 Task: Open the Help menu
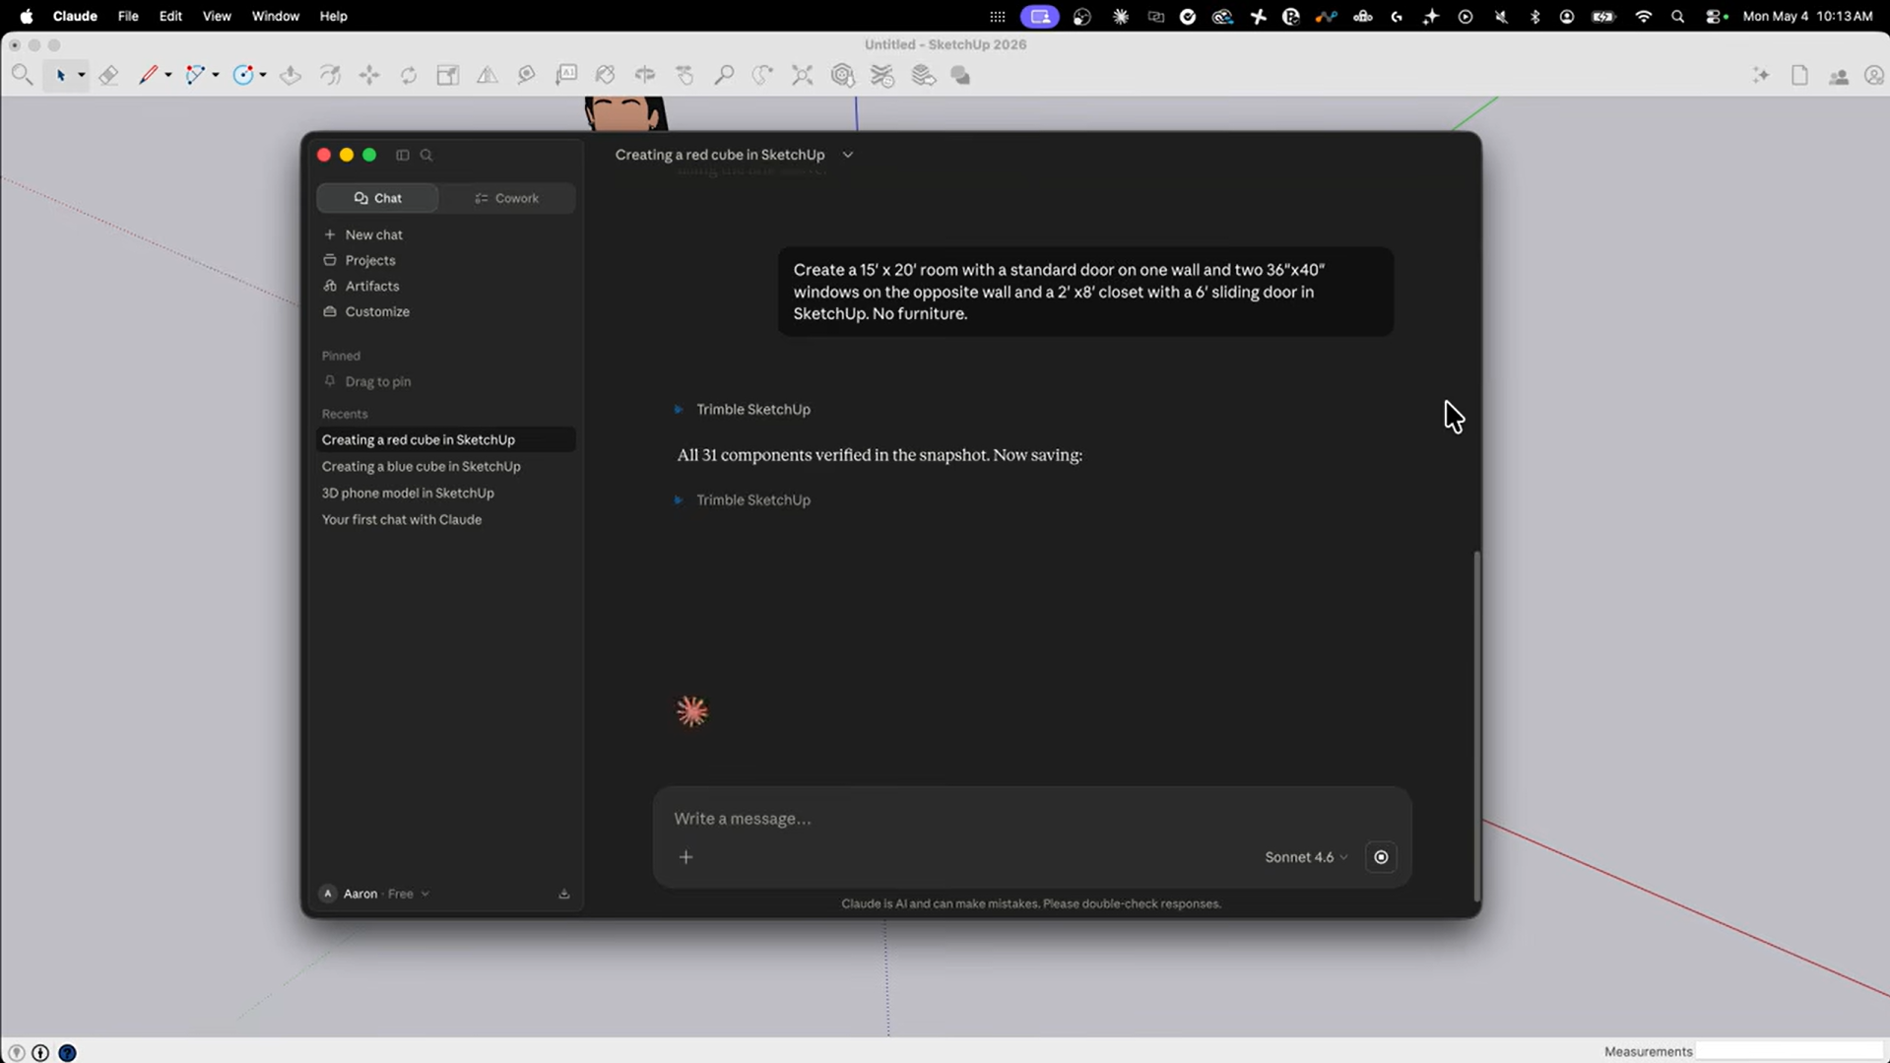click(333, 17)
